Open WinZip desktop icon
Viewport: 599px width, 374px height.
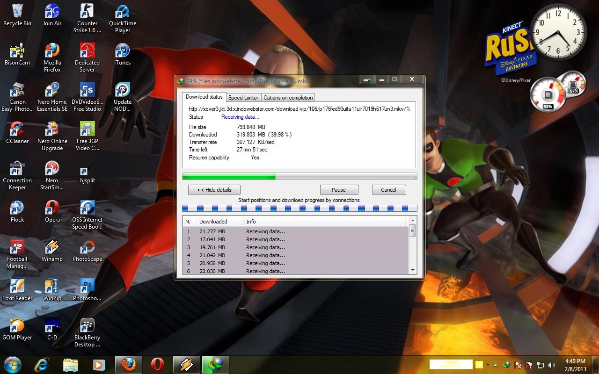point(52,290)
